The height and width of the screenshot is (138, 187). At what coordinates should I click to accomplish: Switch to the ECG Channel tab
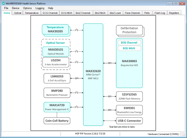[50, 13]
